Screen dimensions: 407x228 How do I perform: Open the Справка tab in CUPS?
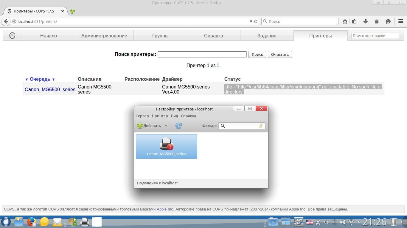point(214,36)
